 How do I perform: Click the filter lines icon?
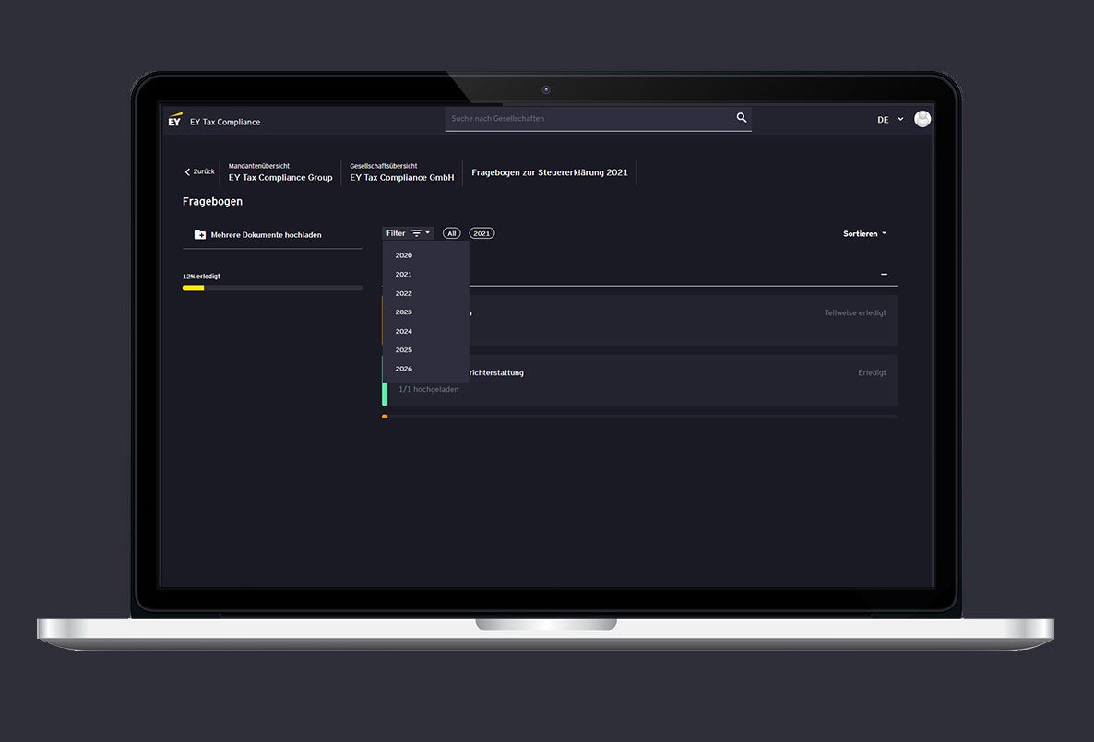[x=417, y=233]
